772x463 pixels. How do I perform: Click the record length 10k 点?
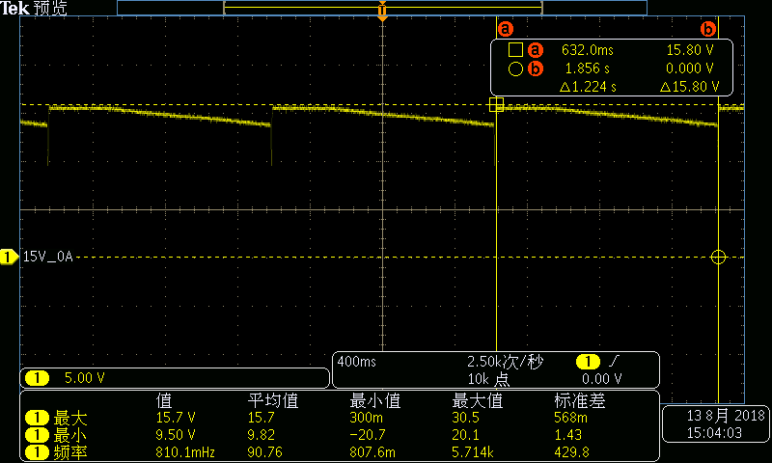[488, 379]
